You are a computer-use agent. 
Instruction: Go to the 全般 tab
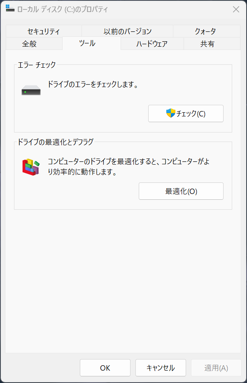click(x=30, y=44)
